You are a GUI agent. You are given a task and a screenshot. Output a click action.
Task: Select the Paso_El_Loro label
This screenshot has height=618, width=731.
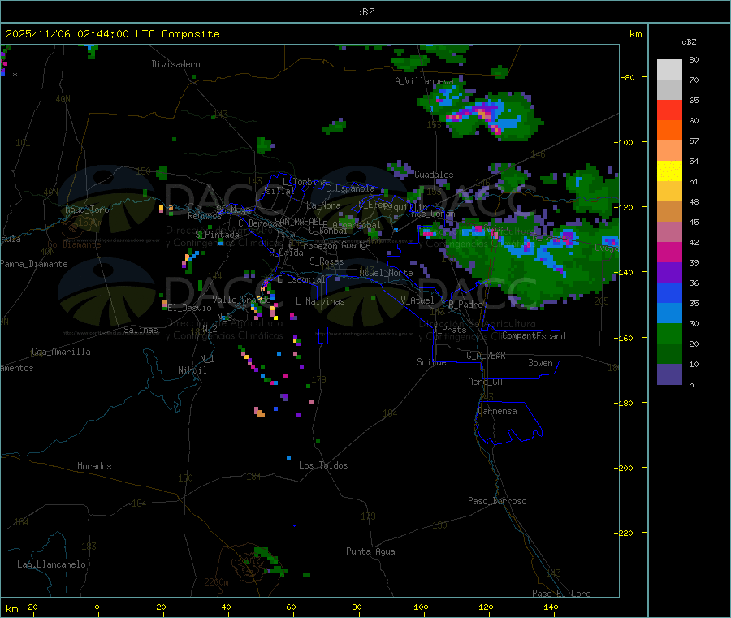[561, 594]
